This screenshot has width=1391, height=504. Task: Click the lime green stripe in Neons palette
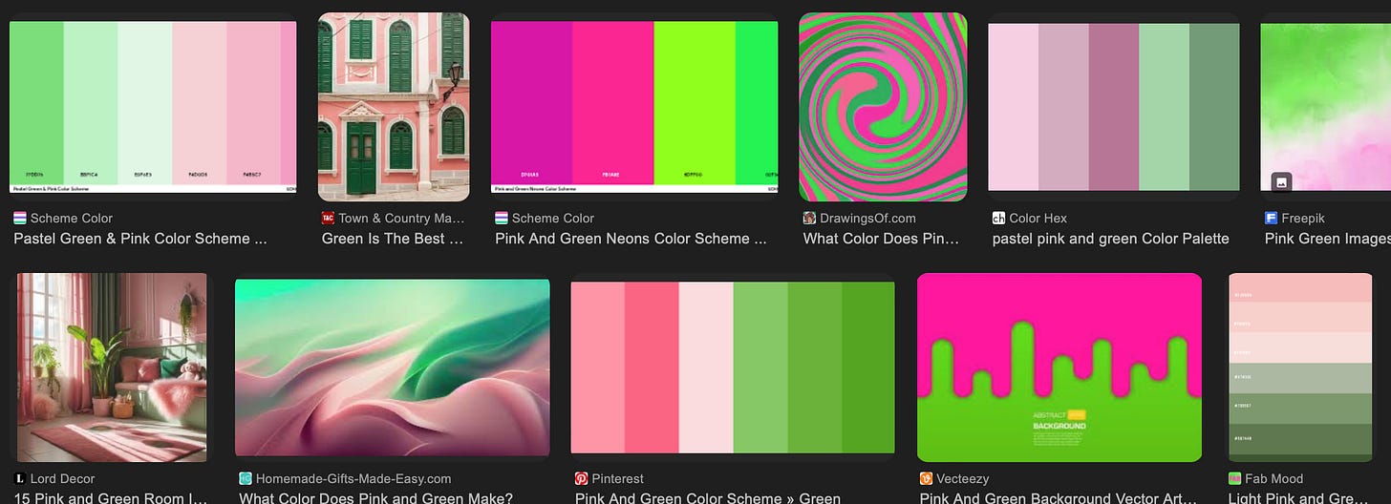point(695,103)
